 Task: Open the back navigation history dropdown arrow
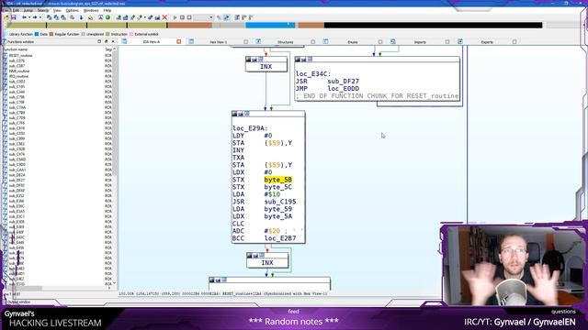click(29, 17)
